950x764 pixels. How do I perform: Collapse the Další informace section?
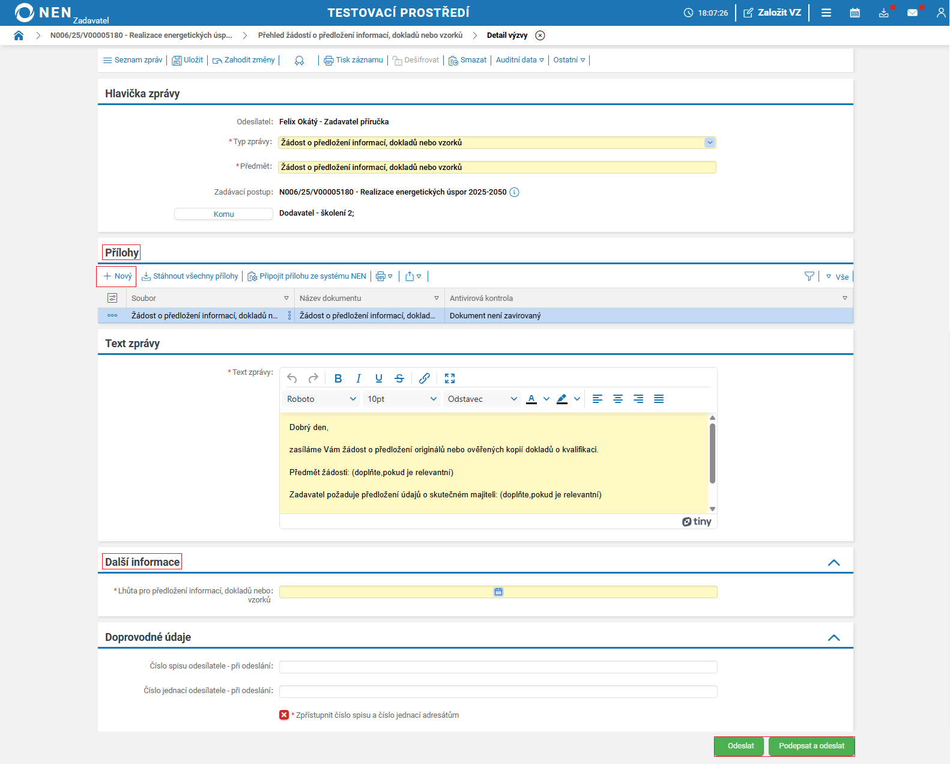coord(834,563)
